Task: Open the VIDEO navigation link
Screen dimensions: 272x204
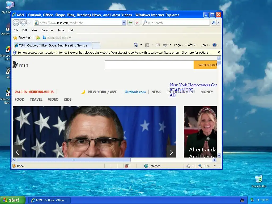Action: 53,99
